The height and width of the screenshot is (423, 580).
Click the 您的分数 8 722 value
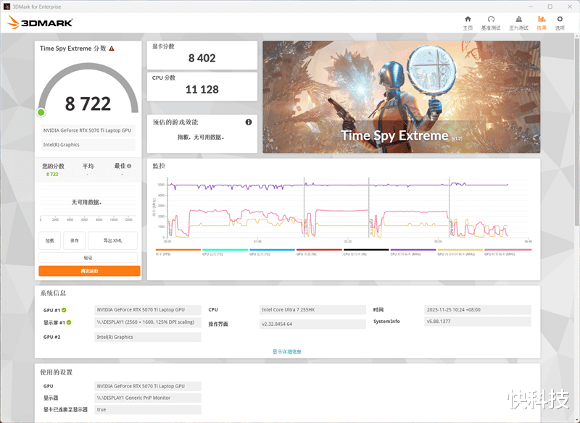(x=52, y=175)
